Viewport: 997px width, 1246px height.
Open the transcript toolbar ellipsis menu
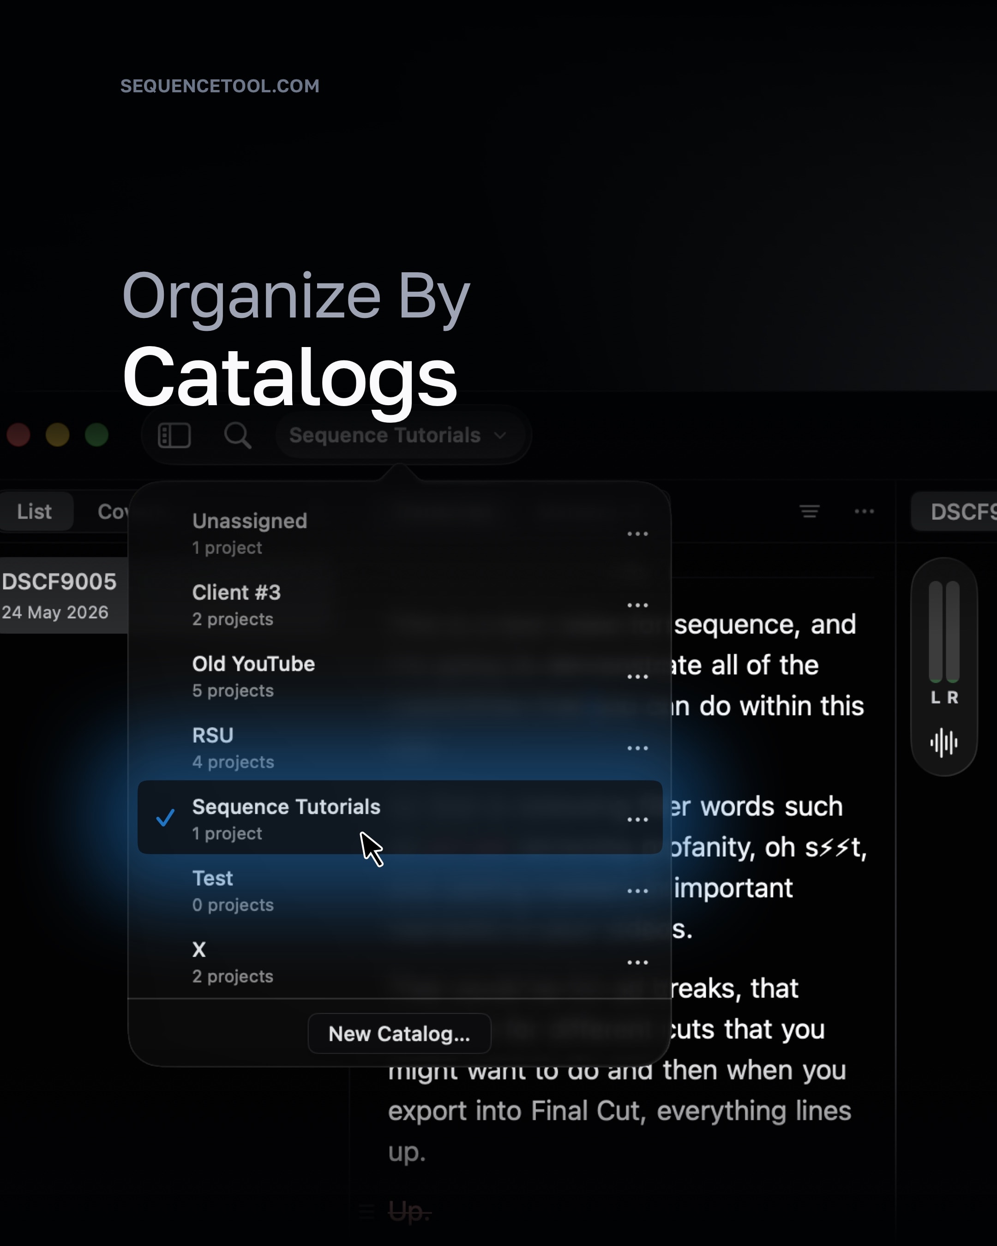point(864,511)
